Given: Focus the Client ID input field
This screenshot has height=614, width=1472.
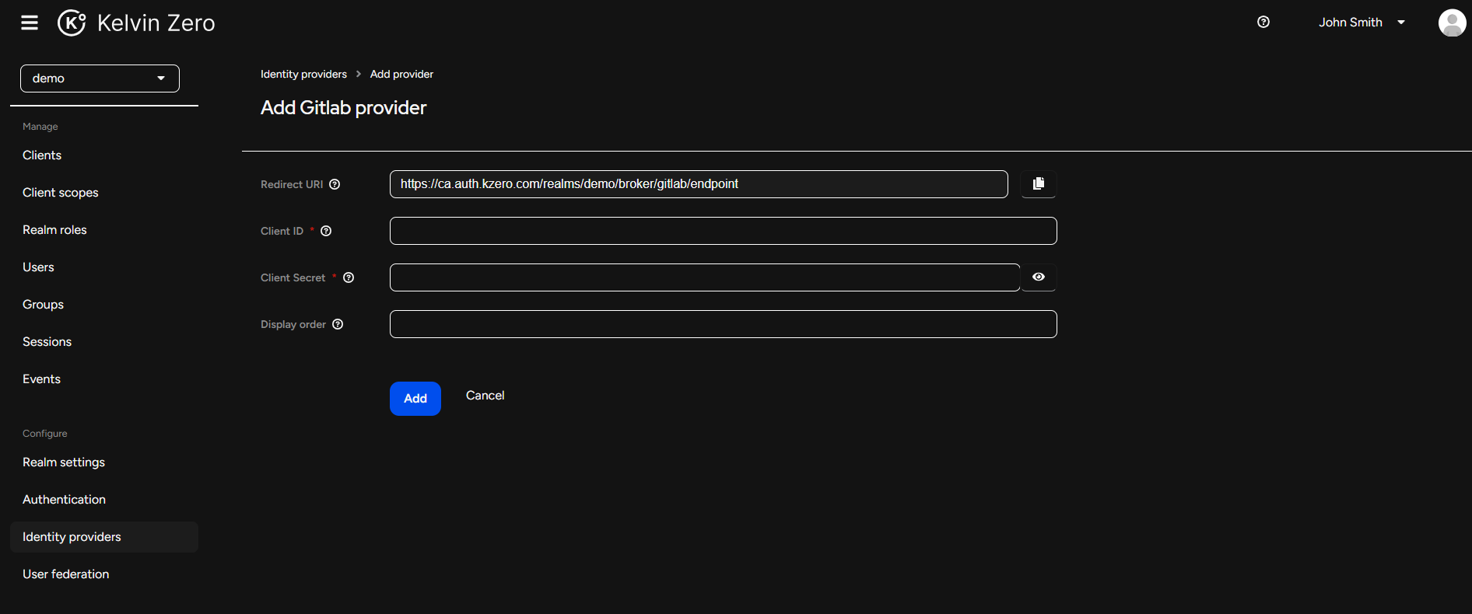Looking at the screenshot, I should click(723, 231).
